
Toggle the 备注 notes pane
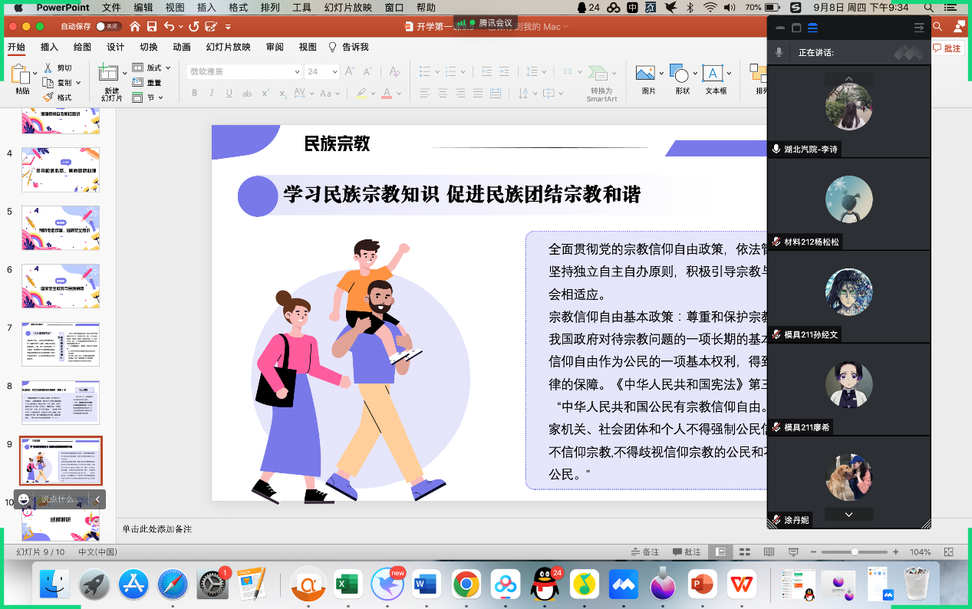tap(645, 552)
